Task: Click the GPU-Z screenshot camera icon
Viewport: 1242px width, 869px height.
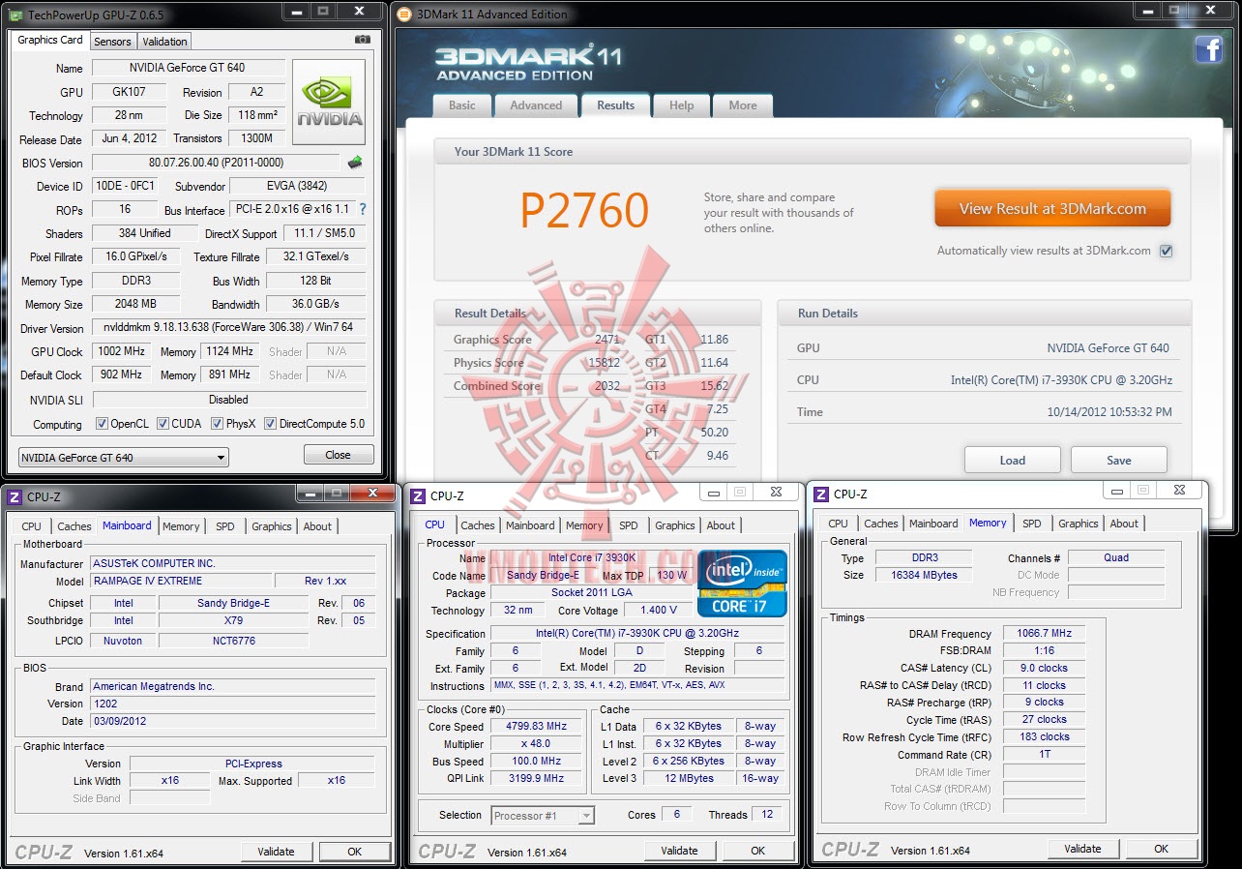Action: tap(363, 40)
